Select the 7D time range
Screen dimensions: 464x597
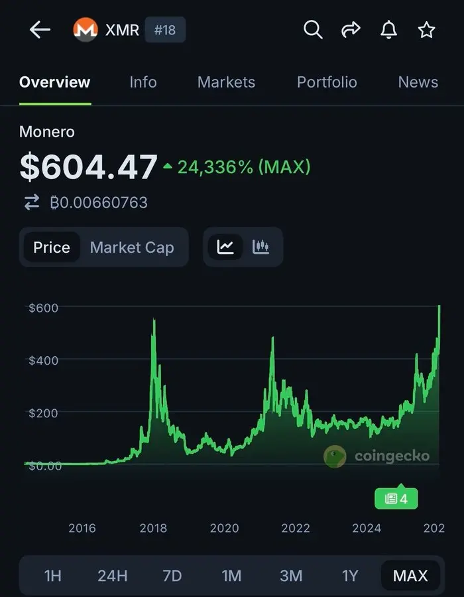coord(172,576)
